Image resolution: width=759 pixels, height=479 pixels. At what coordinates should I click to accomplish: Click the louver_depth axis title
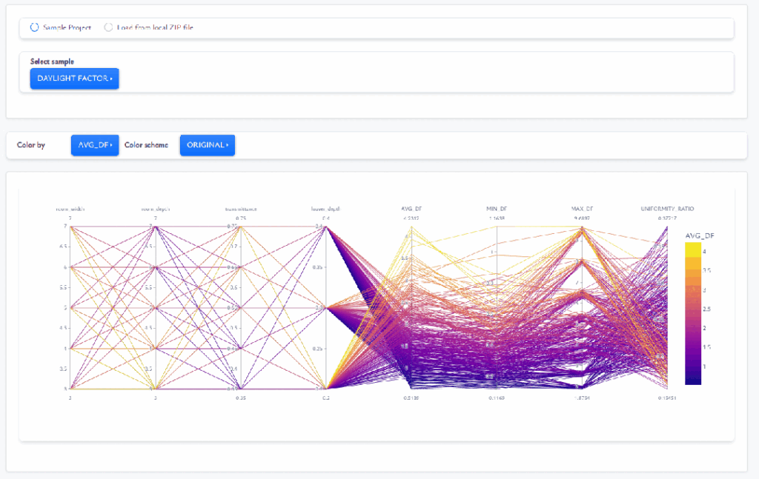pyautogui.click(x=325, y=209)
